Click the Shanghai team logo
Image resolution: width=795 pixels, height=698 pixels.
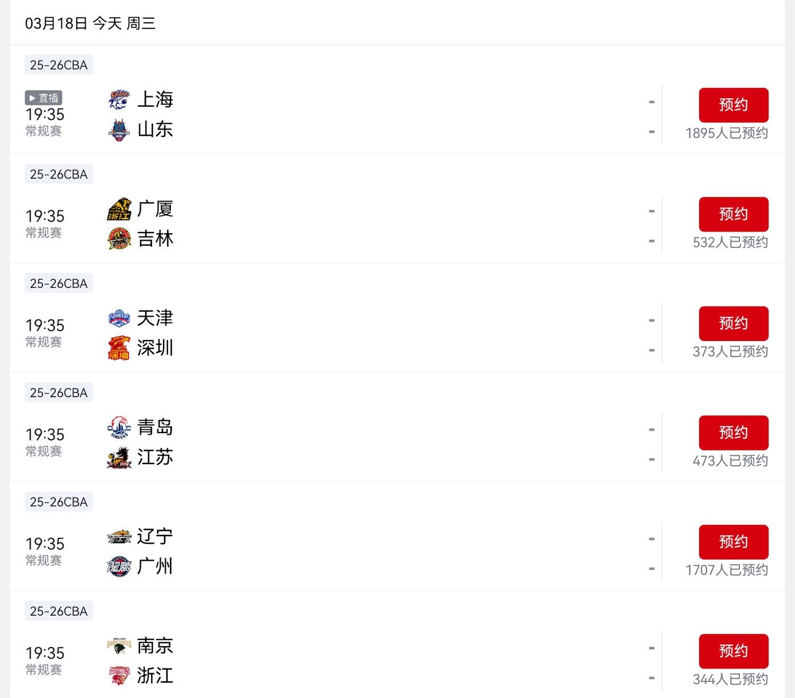coord(119,100)
